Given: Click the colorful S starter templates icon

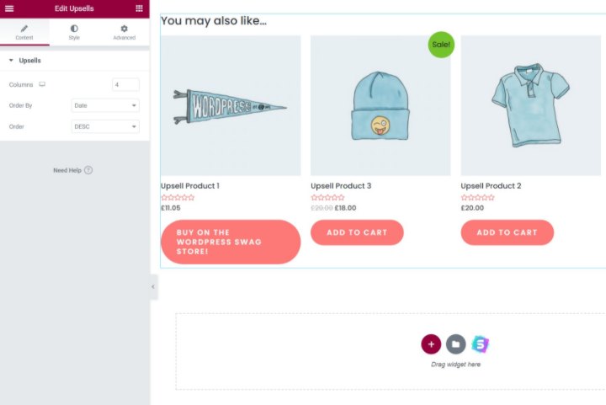Looking at the screenshot, I should pos(481,344).
